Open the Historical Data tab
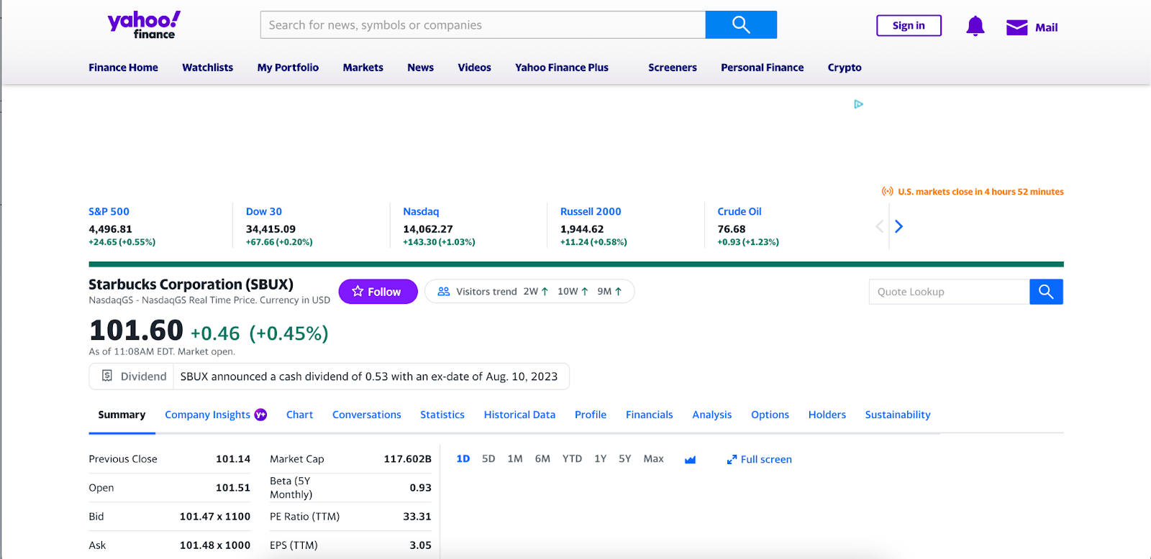Image resolution: width=1151 pixels, height=559 pixels. [x=519, y=415]
